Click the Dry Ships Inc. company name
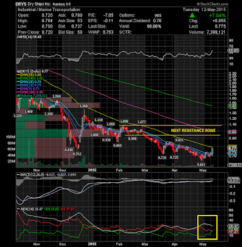Image resolution: width=242 pixels, height=247 pixels. pyautogui.click(x=39, y=4)
